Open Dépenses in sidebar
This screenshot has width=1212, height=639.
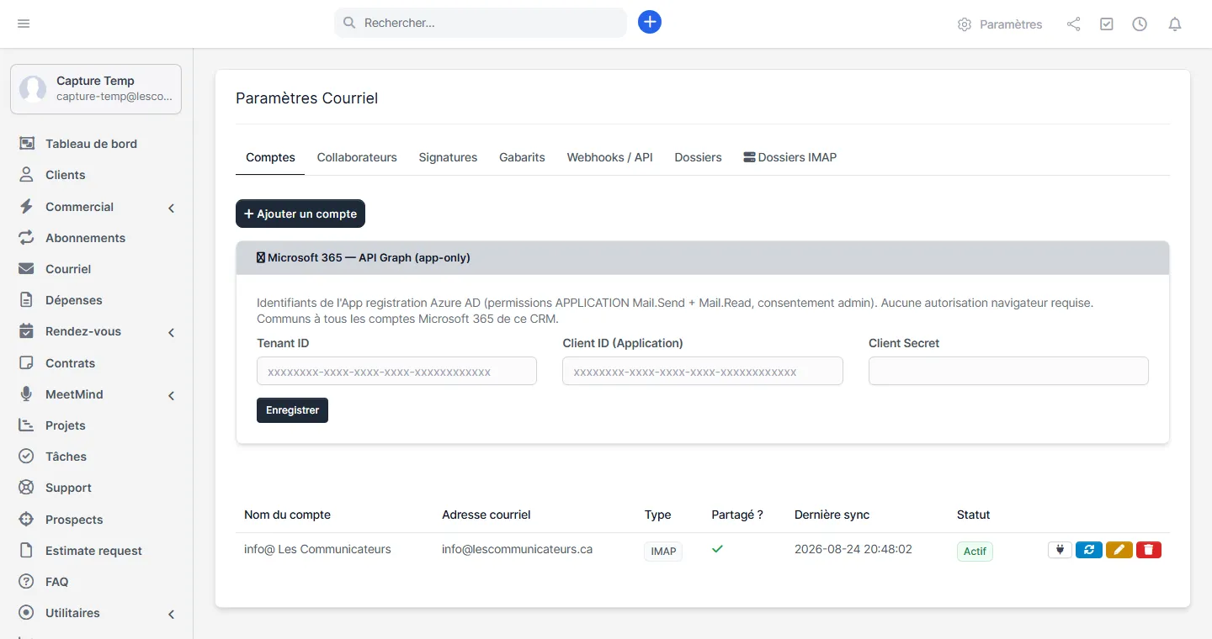pyautogui.click(x=74, y=300)
